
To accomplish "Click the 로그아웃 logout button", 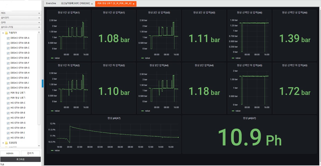I will [x=20, y=159].
